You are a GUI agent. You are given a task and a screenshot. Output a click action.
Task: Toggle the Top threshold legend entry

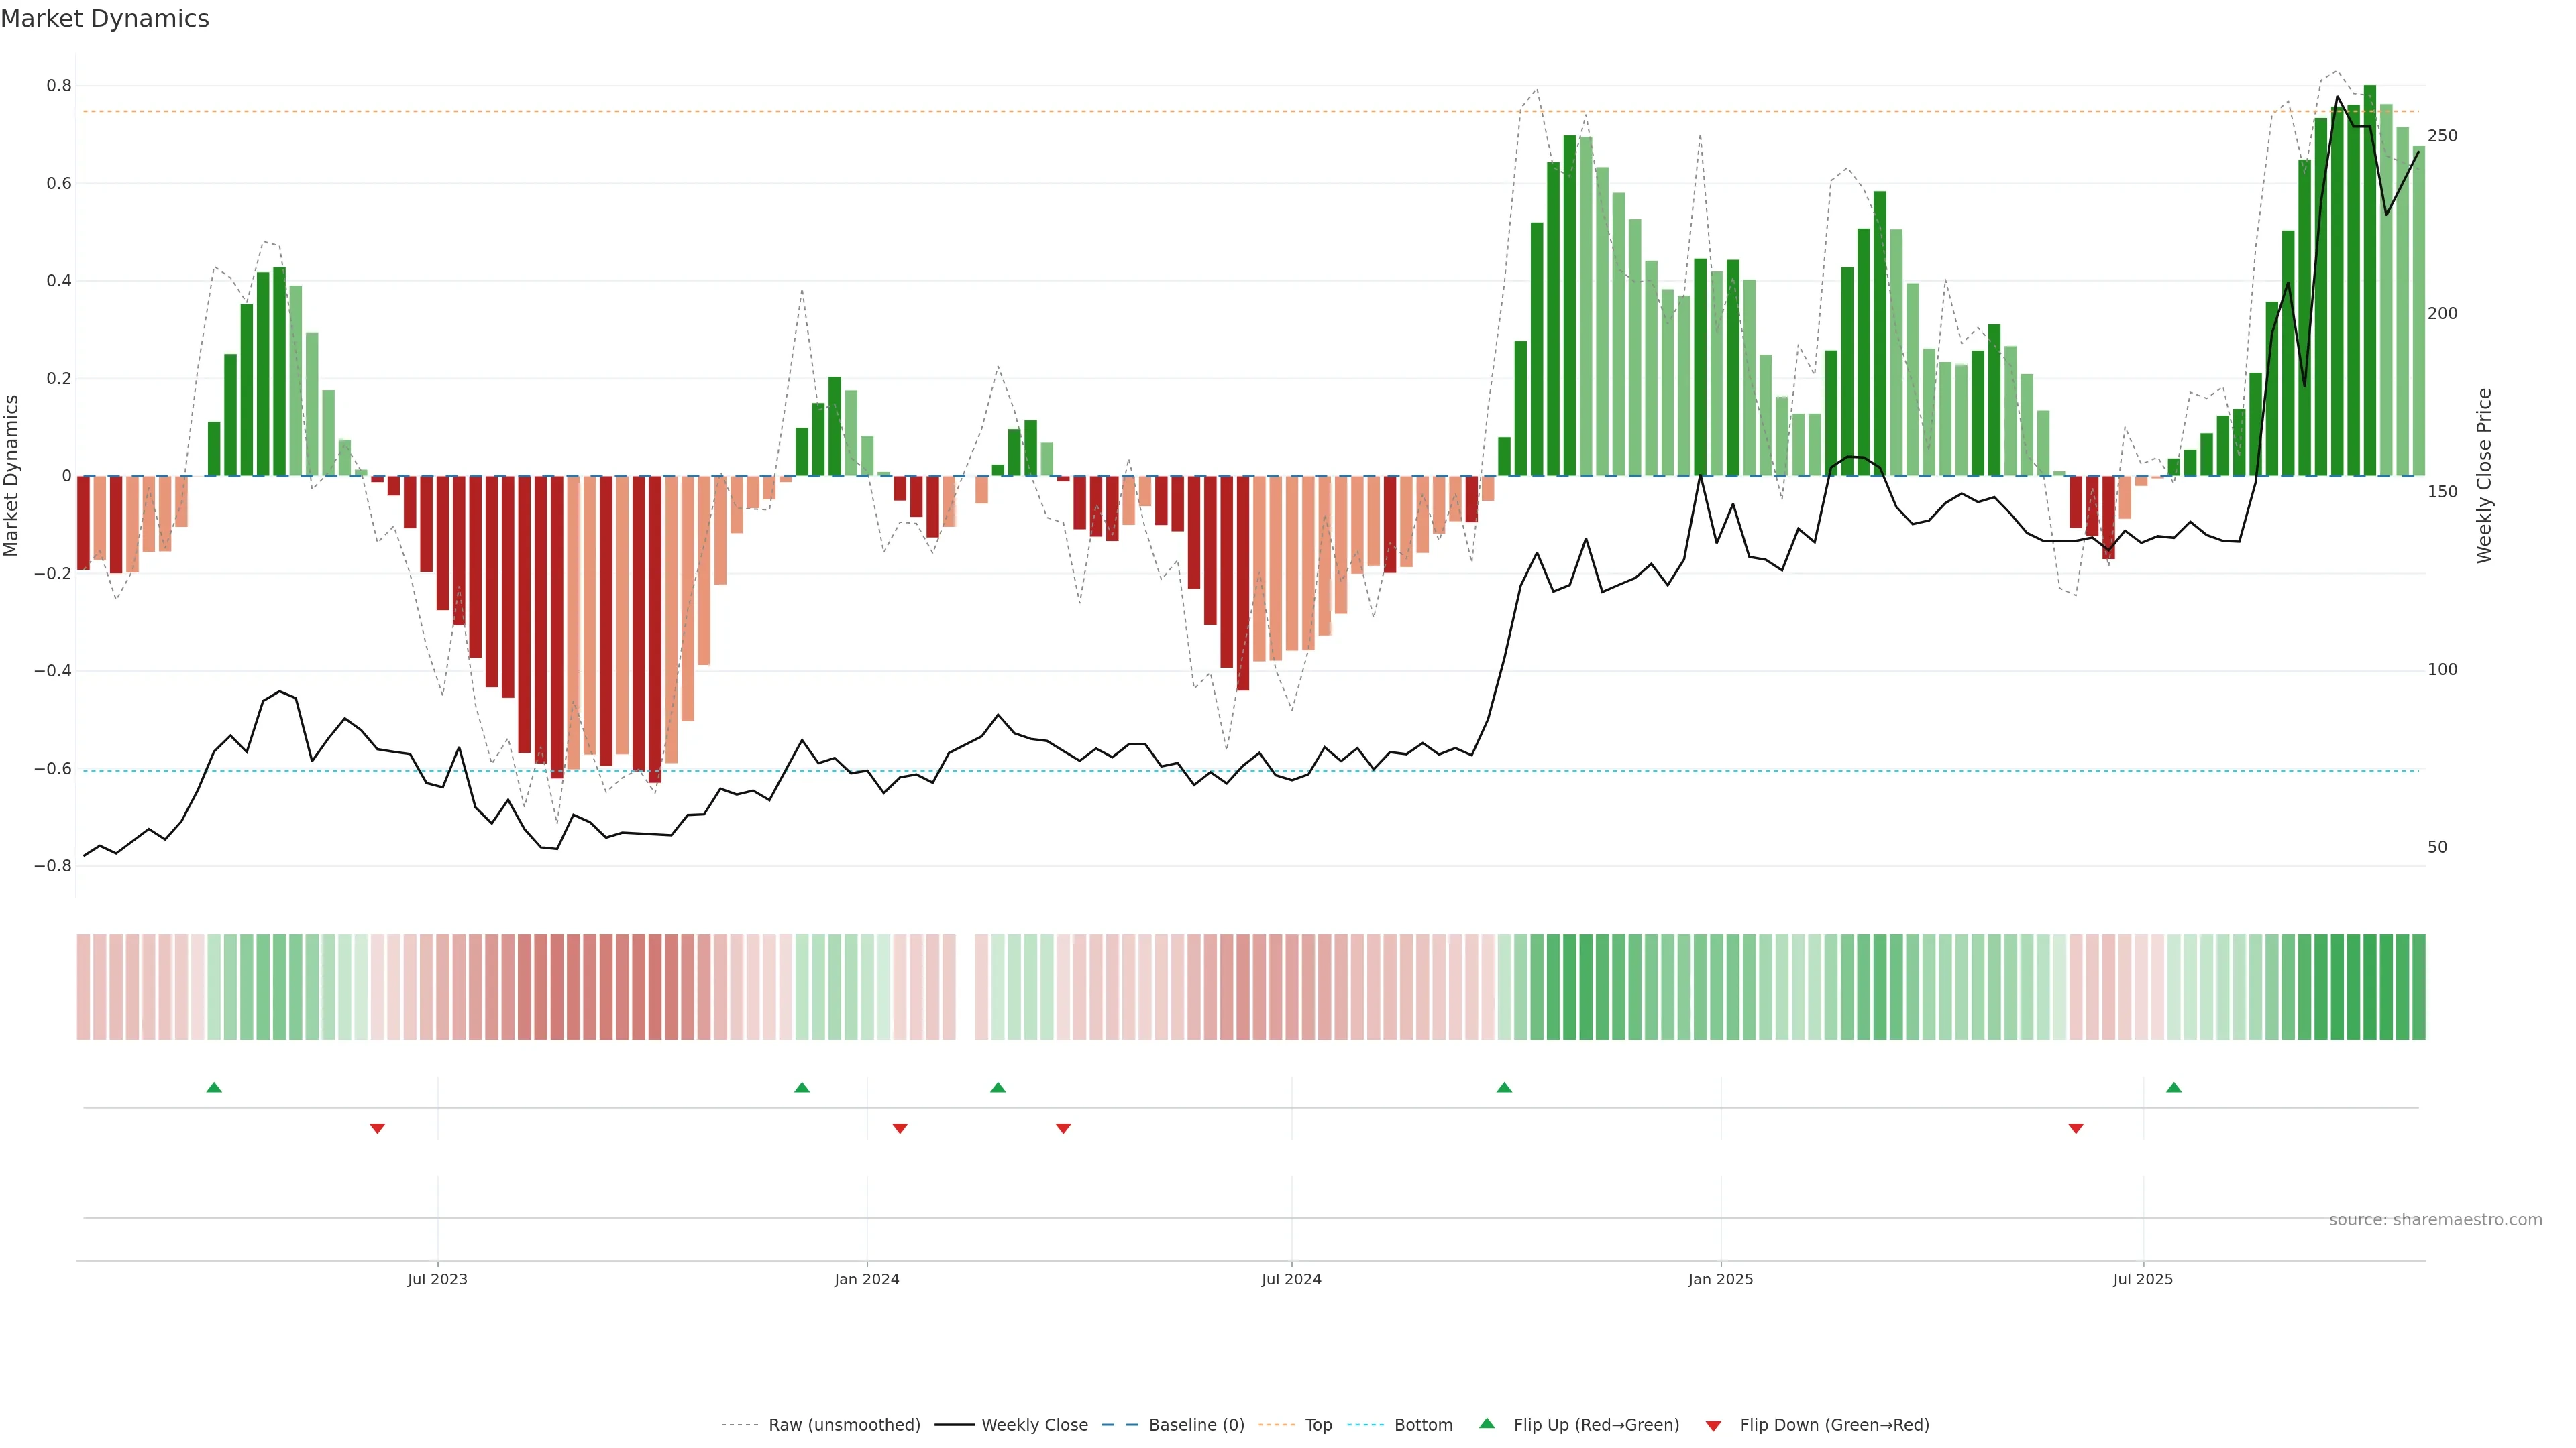[x=1318, y=1425]
